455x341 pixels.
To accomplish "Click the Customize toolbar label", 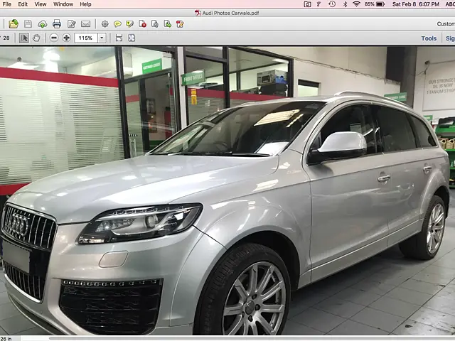I will [x=446, y=23].
